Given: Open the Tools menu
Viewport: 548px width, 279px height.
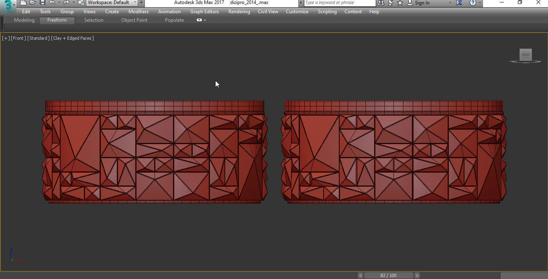Looking at the screenshot, I should [x=45, y=12].
